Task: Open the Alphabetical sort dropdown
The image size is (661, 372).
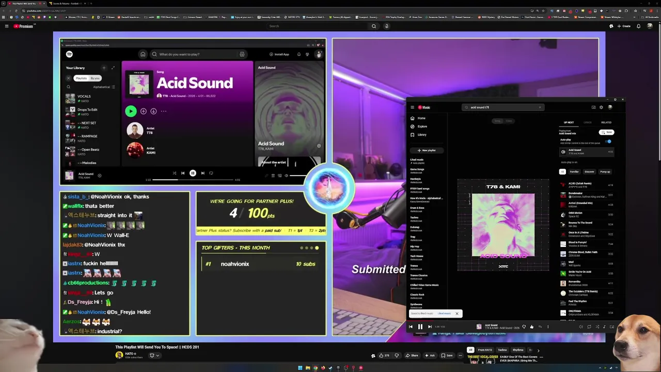Action: (x=104, y=87)
